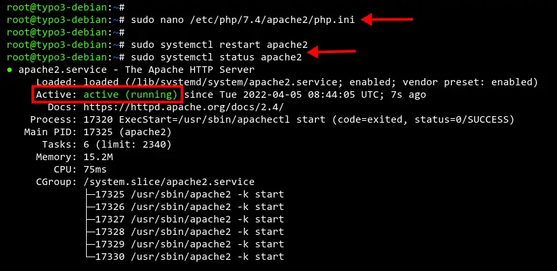The image size is (557, 271).
Task: Click the Main PID 17325 line
Action: click(x=98, y=133)
